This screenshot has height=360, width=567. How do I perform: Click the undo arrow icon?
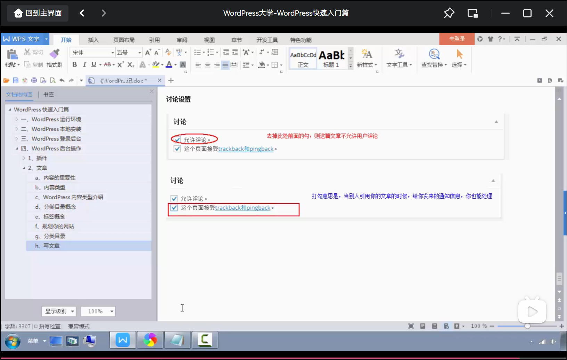(x=62, y=80)
